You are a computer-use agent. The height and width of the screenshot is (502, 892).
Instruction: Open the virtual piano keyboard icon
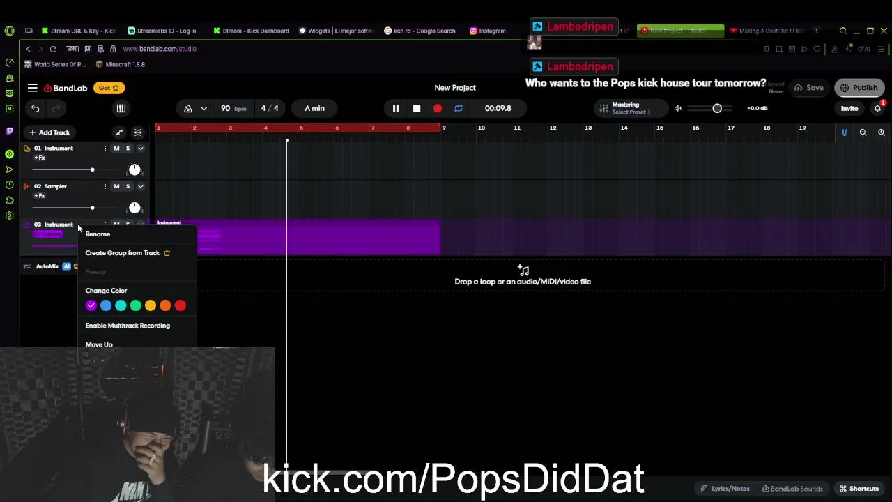pos(121,108)
